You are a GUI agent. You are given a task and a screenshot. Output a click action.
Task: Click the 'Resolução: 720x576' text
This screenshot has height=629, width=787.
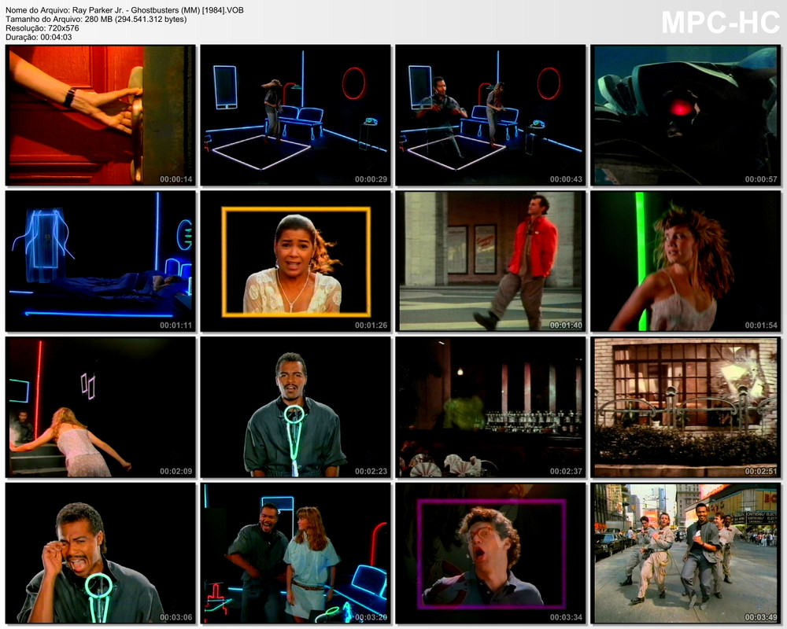(x=42, y=28)
